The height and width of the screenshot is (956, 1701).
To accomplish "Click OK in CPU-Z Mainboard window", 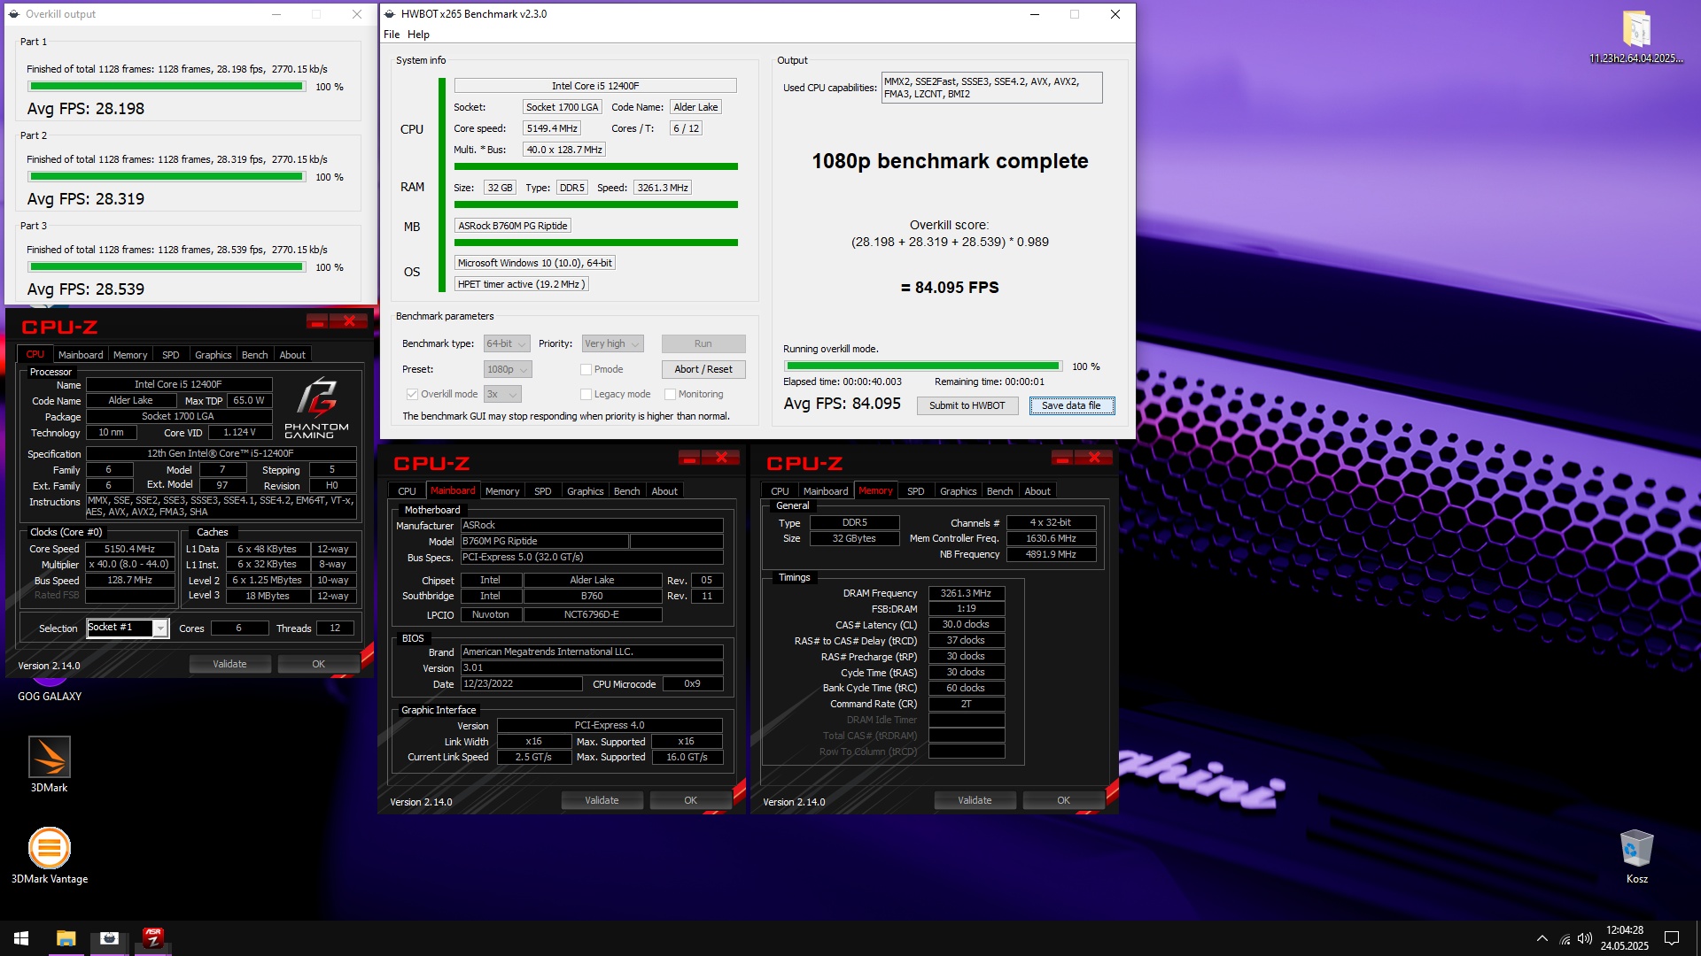I will 690,800.
